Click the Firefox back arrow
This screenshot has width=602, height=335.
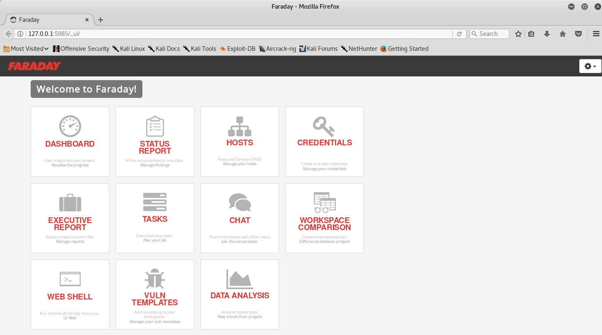point(8,34)
